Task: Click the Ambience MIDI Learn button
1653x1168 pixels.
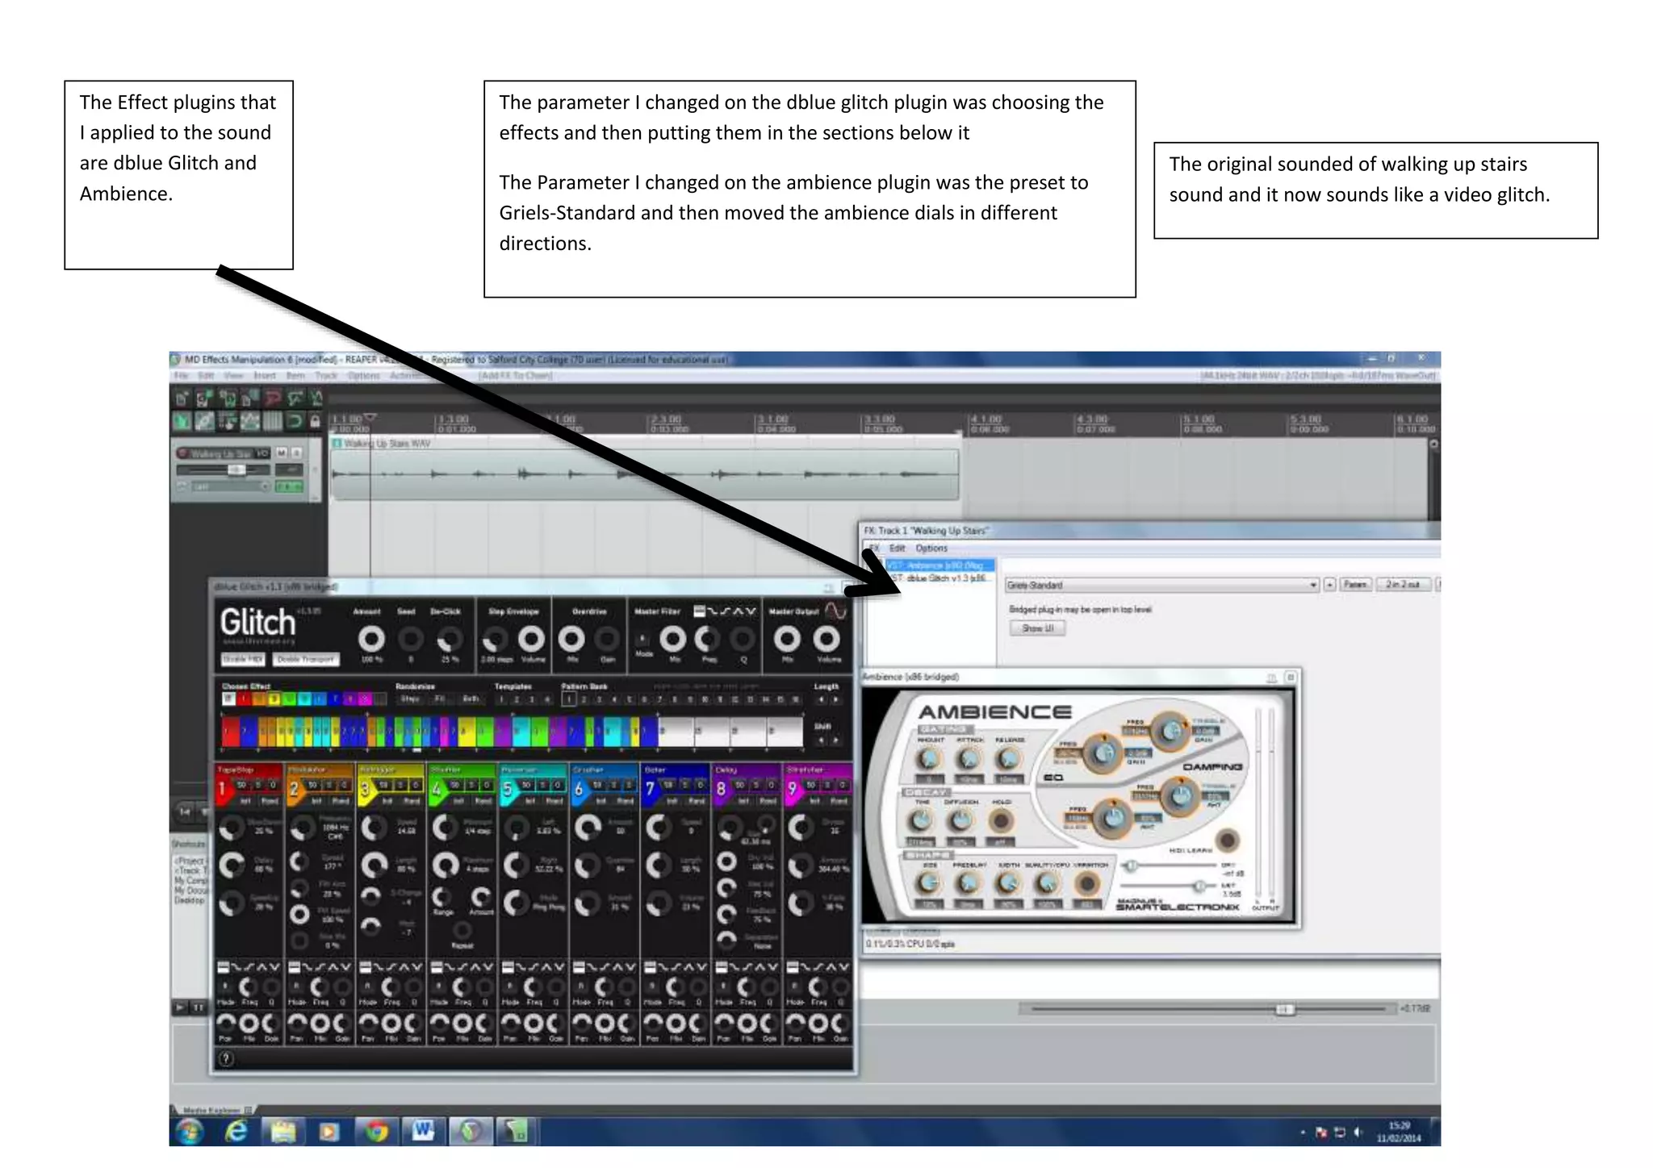Action: coord(1227,840)
